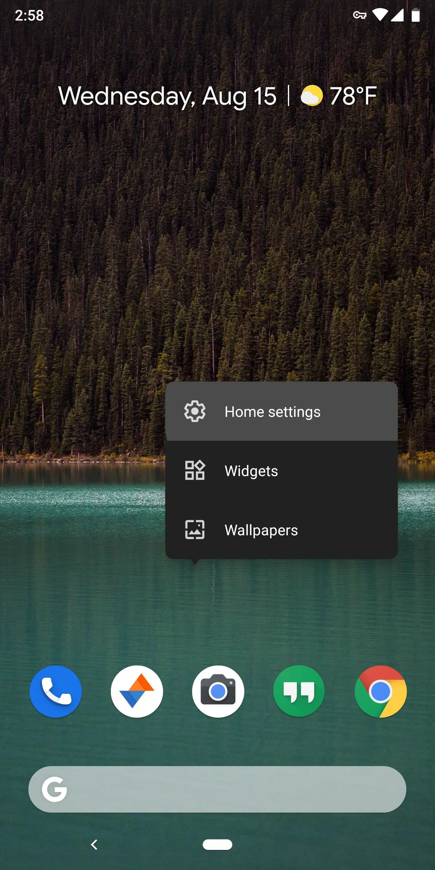Choose Wallpapers from the popup menu
The height and width of the screenshot is (870, 435).
[x=281, y=530]
